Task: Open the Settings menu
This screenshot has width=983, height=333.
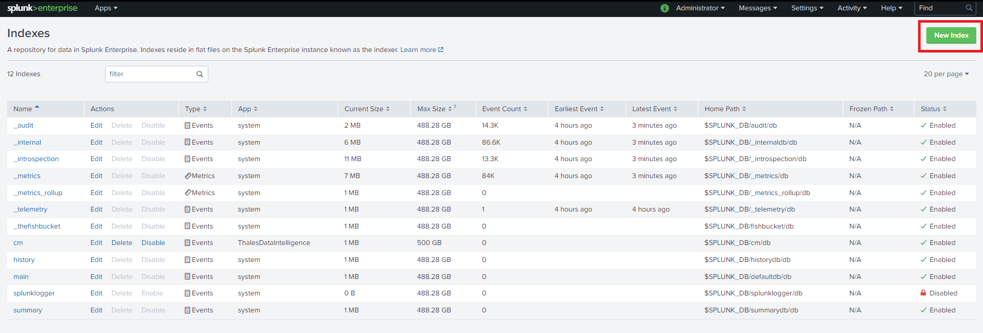Action: 807,8
